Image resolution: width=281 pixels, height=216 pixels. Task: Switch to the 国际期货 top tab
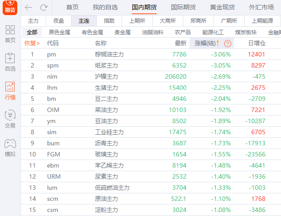[x=183, y=8]
